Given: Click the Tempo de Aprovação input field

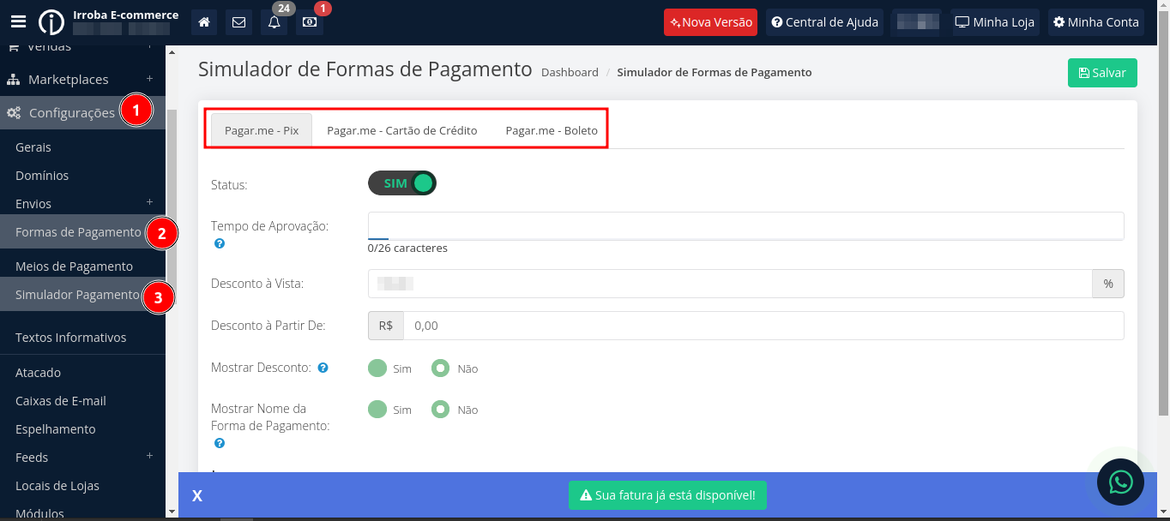Looking at the screenshot, I should (745, 225).
